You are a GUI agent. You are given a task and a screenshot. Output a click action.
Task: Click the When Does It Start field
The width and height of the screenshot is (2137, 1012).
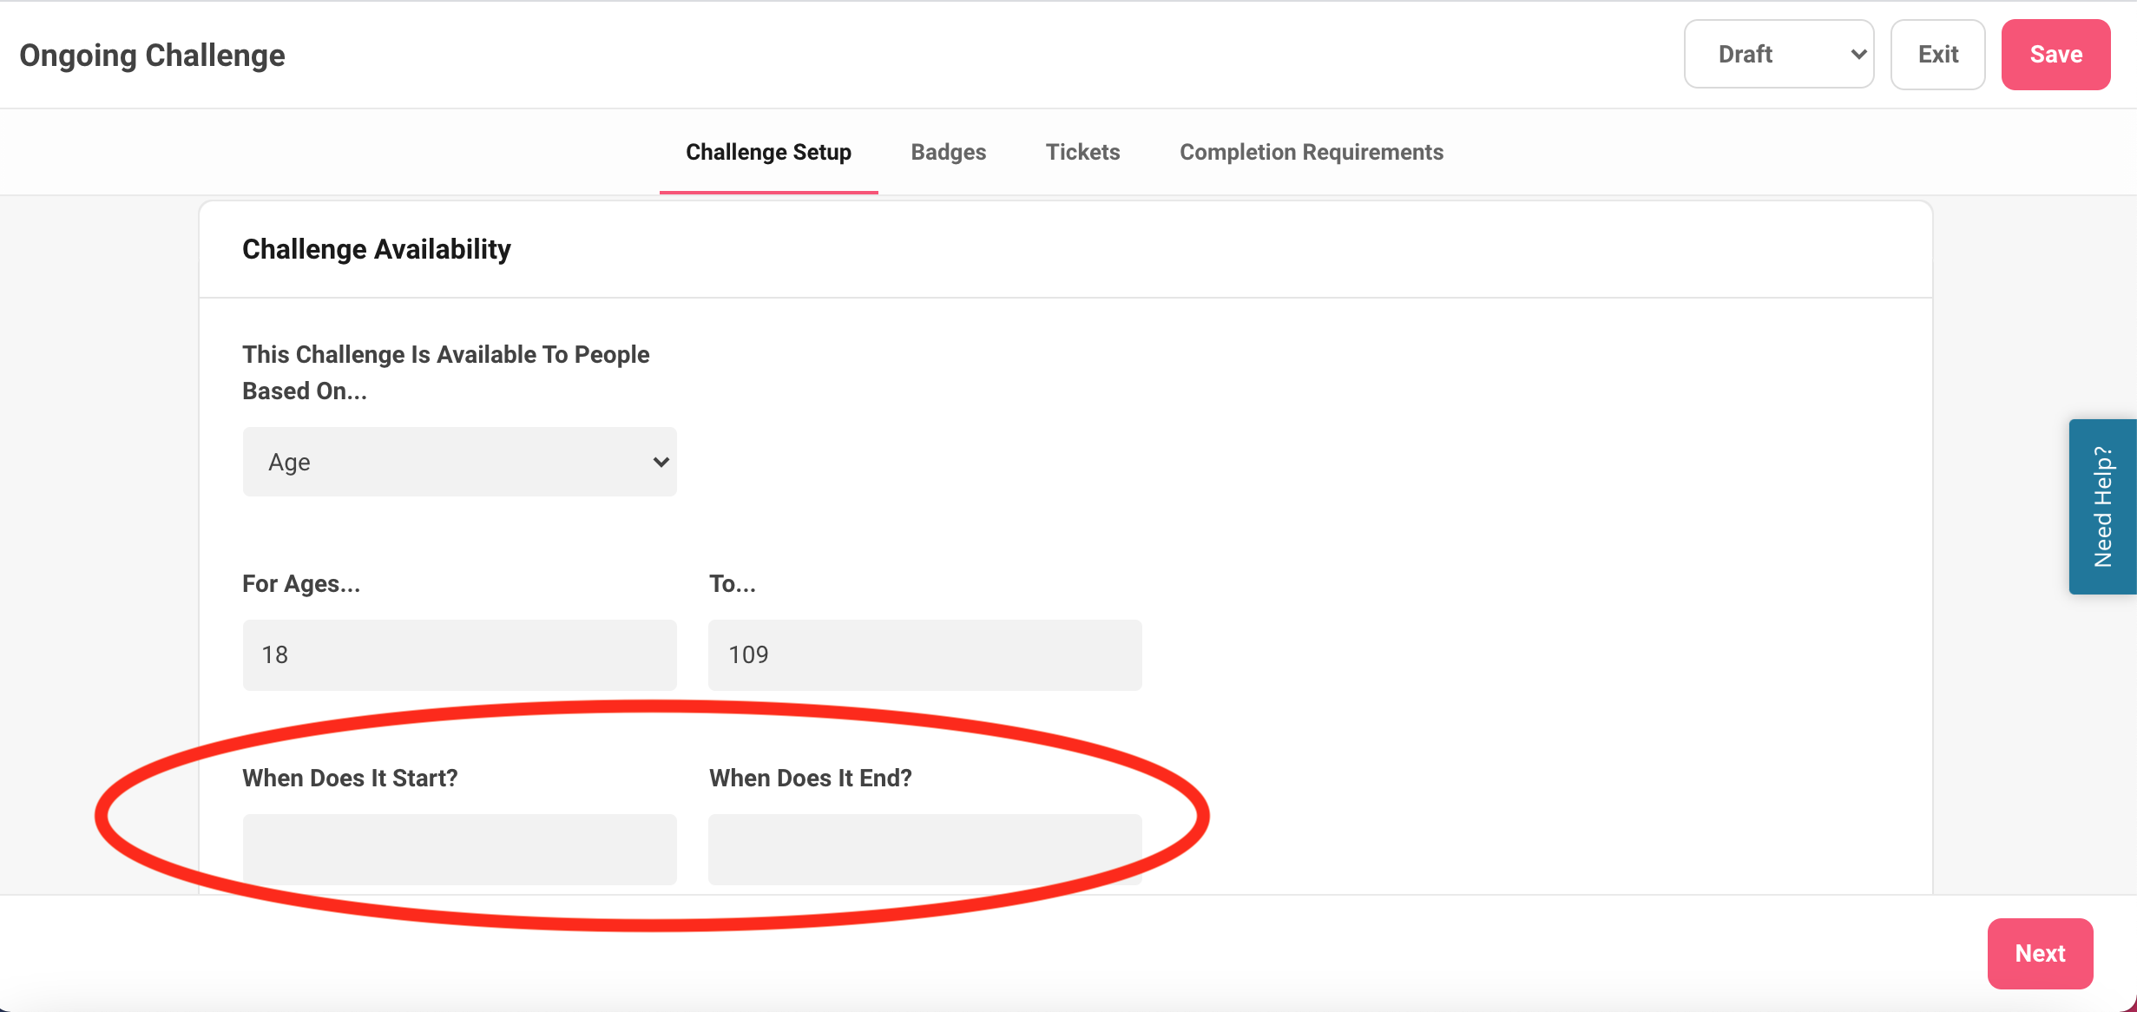coord(459,849)
